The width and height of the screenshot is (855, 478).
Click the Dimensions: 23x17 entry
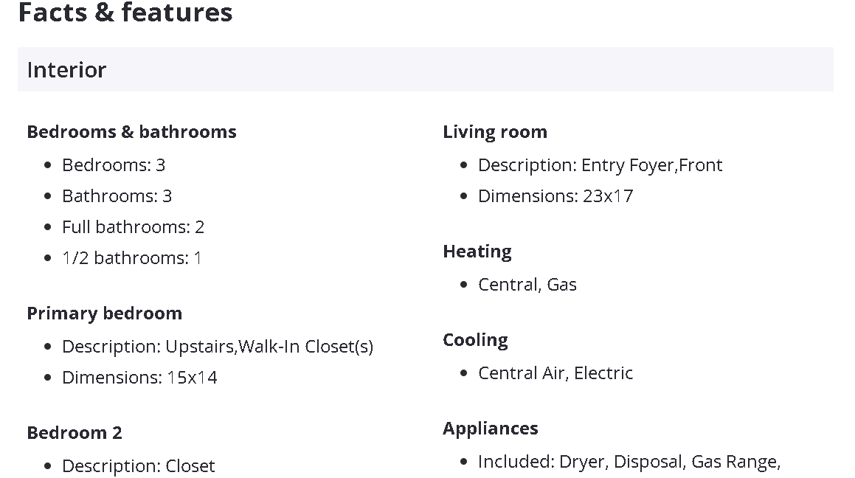(555, 196)
